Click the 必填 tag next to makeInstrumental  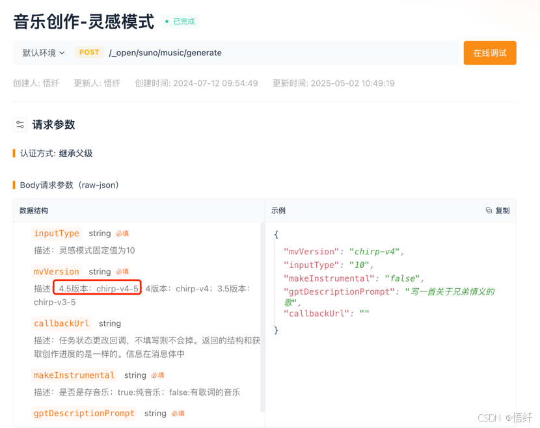click(157, 375)
